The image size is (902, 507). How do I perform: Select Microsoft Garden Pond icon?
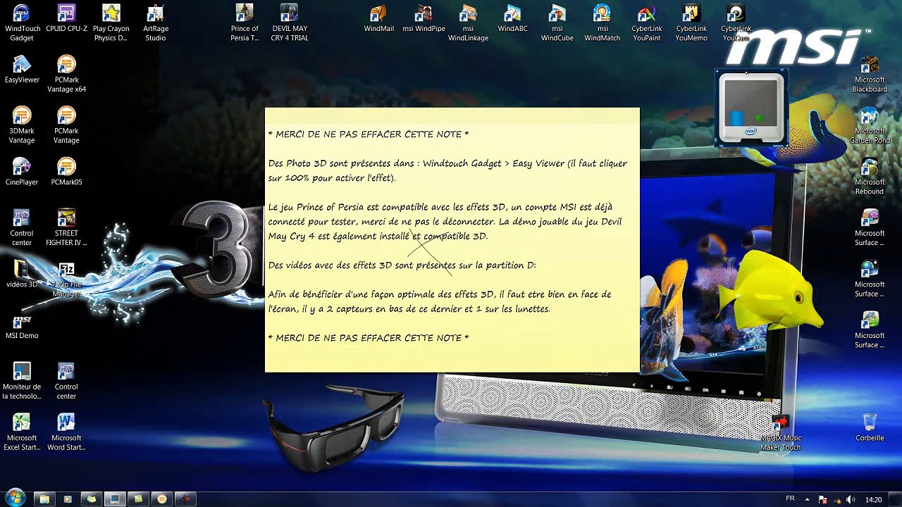point(870,125)
